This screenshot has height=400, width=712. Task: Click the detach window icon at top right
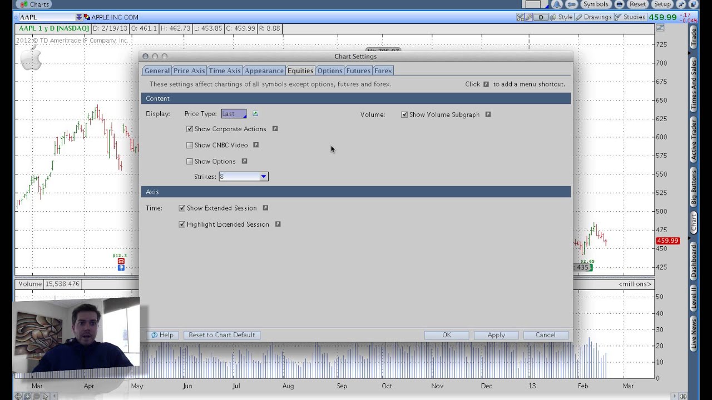pyautogui.click(x=693, y=4)
